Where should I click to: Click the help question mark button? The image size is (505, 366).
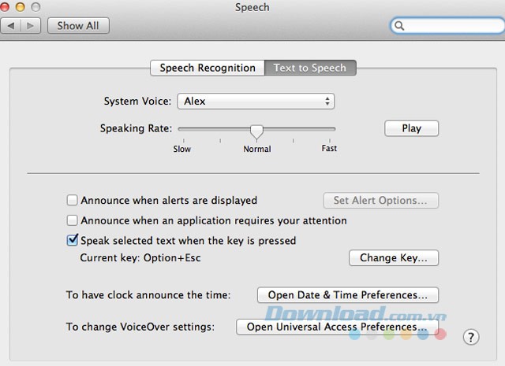click(x=470, y=337)
